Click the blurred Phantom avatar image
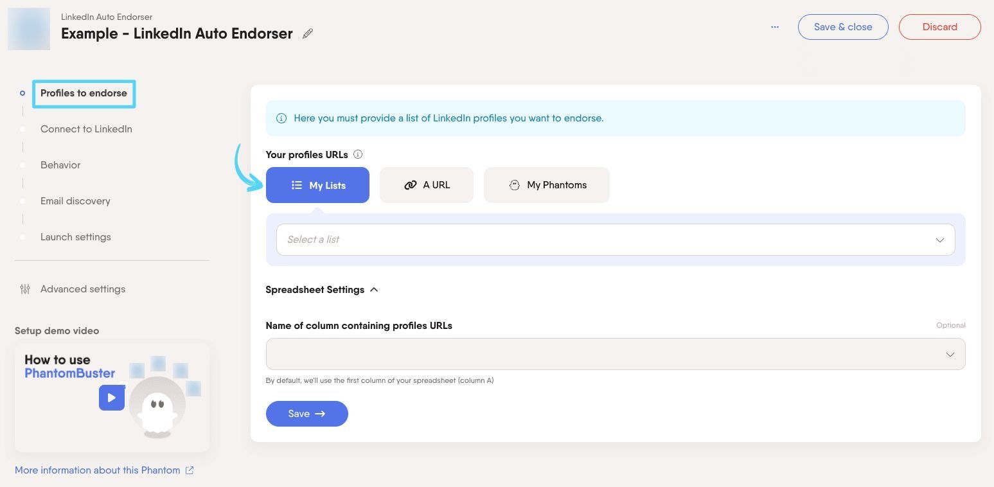The width and height of the screenshot is (994, 487). coord(29,29)
